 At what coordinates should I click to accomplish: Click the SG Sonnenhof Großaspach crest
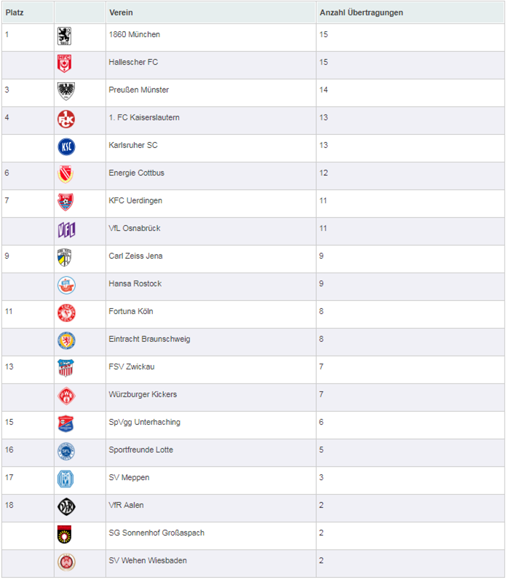click(x=64, y=535)
